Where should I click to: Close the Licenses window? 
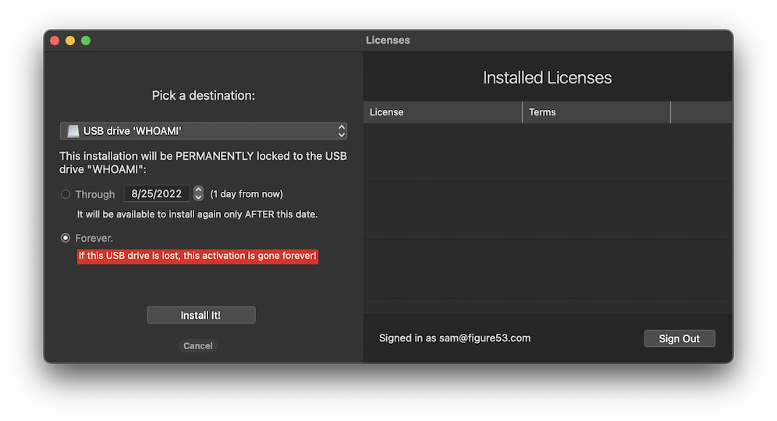(x=55, y=41)
